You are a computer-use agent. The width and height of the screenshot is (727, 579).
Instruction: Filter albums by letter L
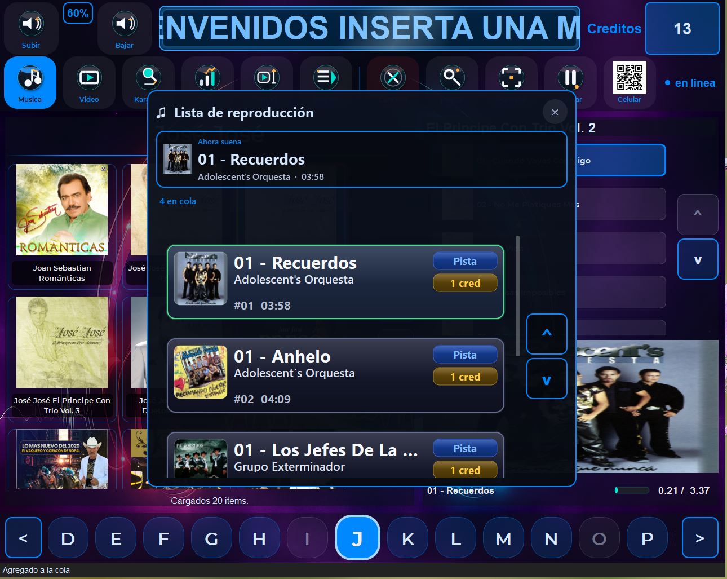point(456,539)
